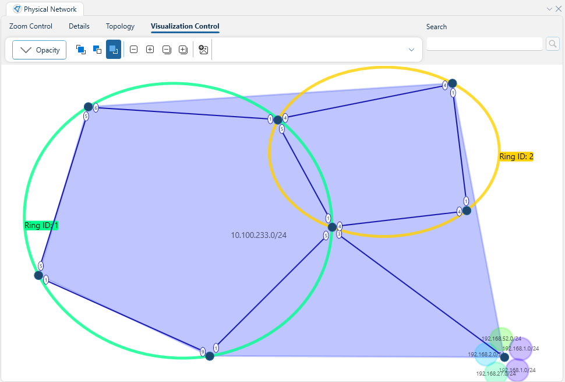Collapse the panel using the top-right chevron
Viewport: 565px width, 382px height.
coord(550,8)
